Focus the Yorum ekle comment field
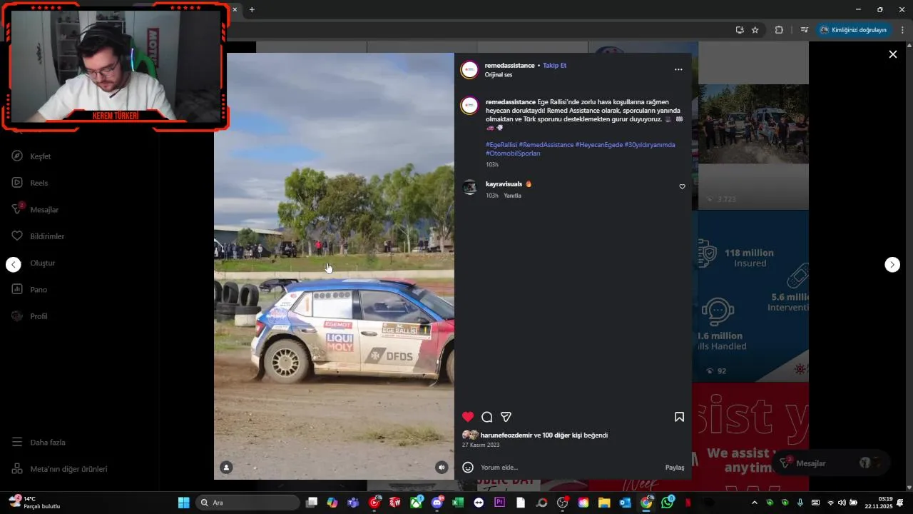The image size is (913, 514). pos(569,468)
